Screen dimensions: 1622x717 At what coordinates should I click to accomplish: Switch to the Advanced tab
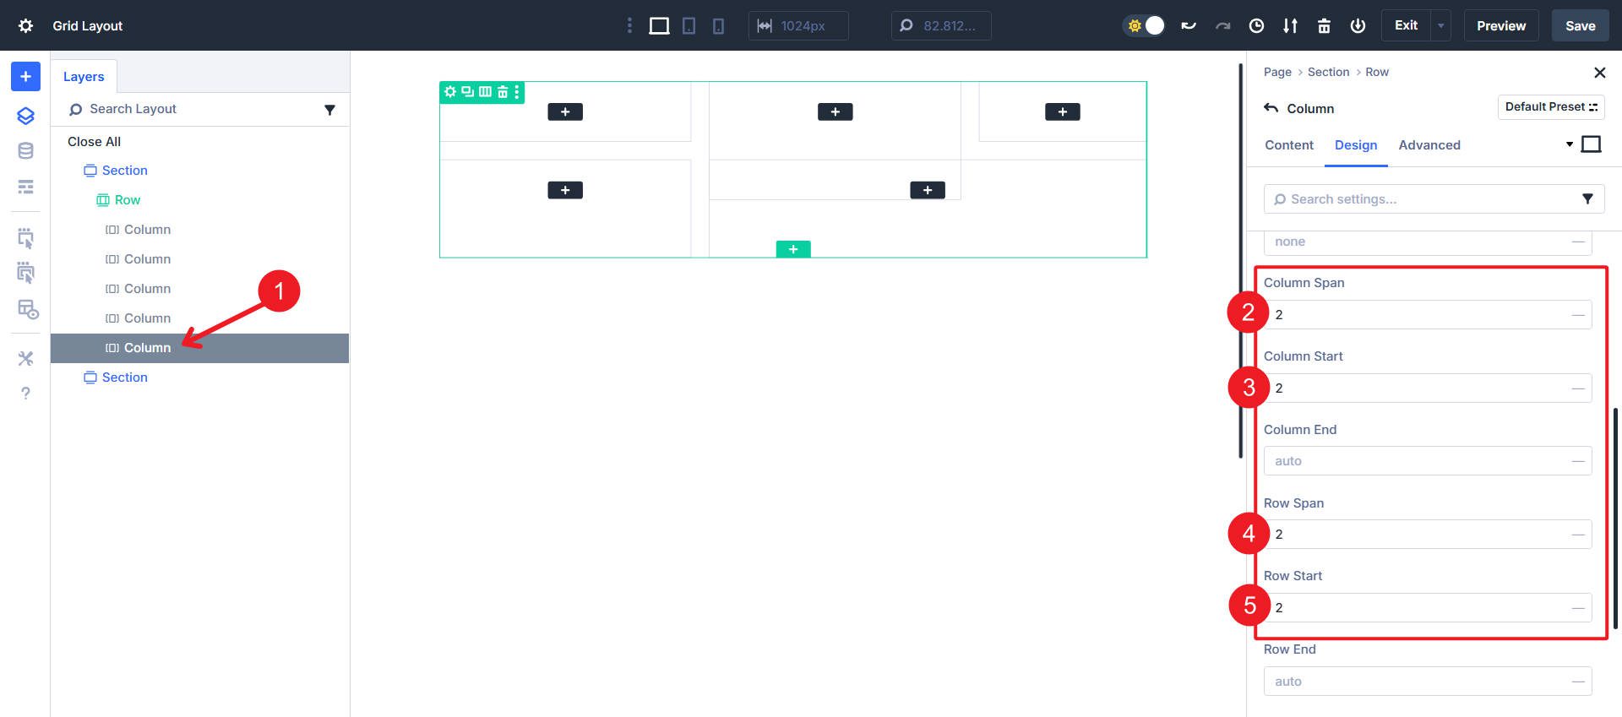1429,145
